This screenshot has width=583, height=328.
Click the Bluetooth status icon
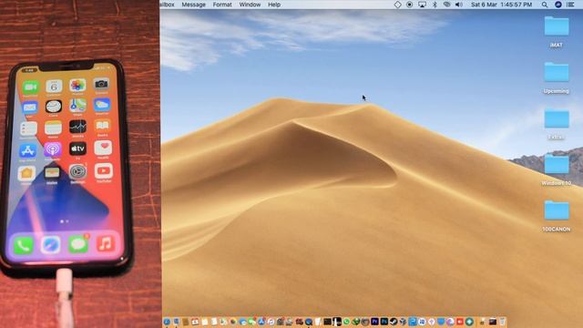(x=435, y=5)
